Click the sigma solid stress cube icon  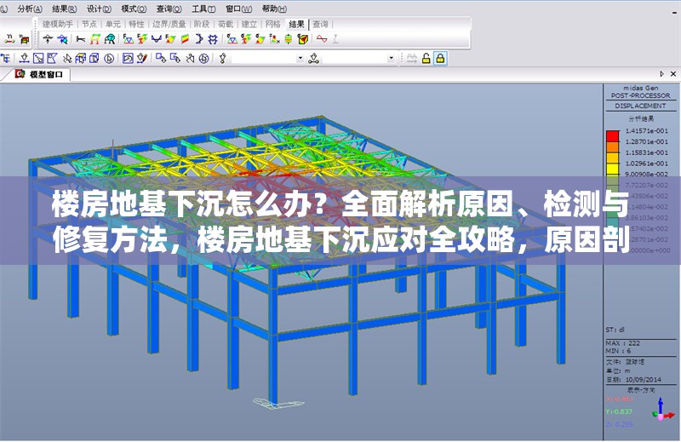click(x=303, y=39)
